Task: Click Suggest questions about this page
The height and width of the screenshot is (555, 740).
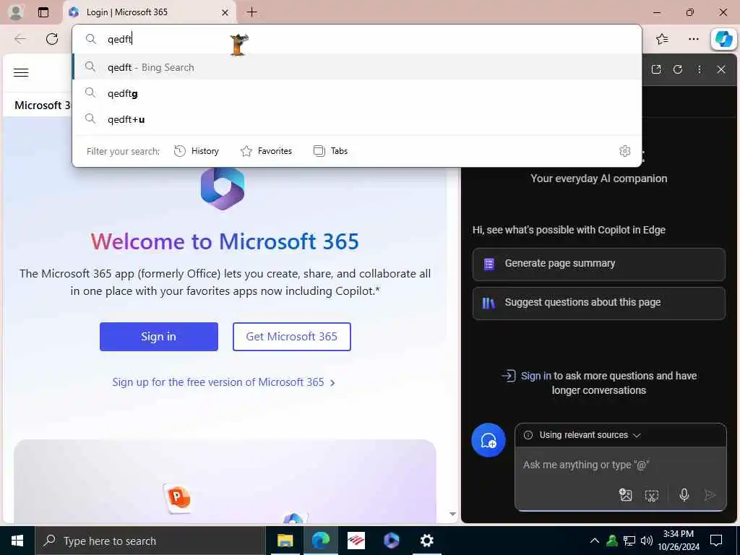Action: click(x=599, y=304)
